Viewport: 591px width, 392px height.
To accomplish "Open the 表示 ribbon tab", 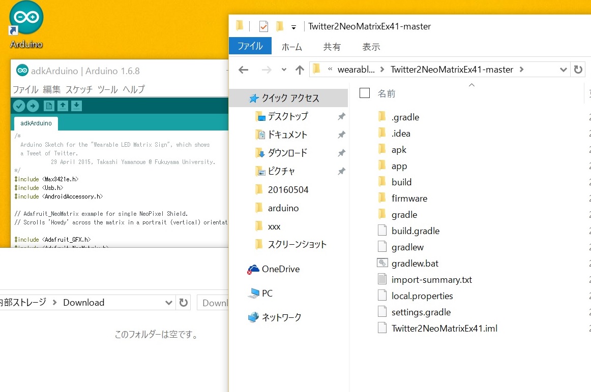I will point(371,47).
